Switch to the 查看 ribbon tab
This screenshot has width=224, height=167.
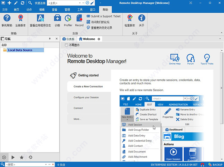click(x=55, y=10)
